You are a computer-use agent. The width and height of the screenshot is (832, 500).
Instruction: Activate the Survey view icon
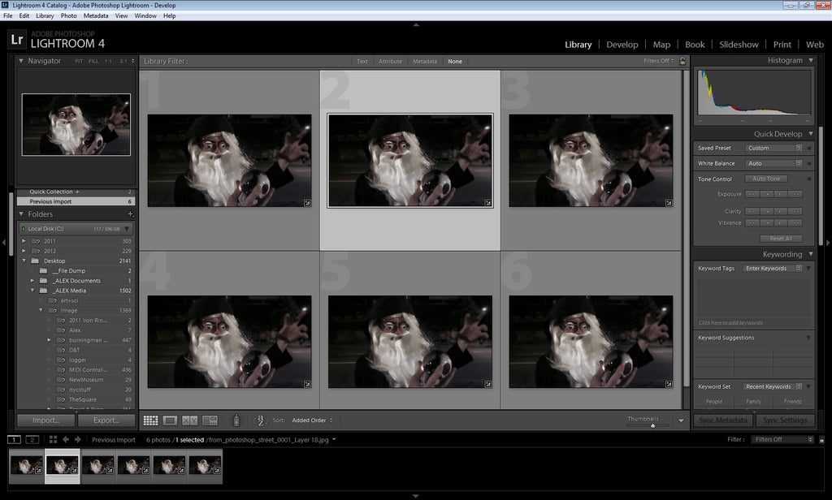coord(210,420)
